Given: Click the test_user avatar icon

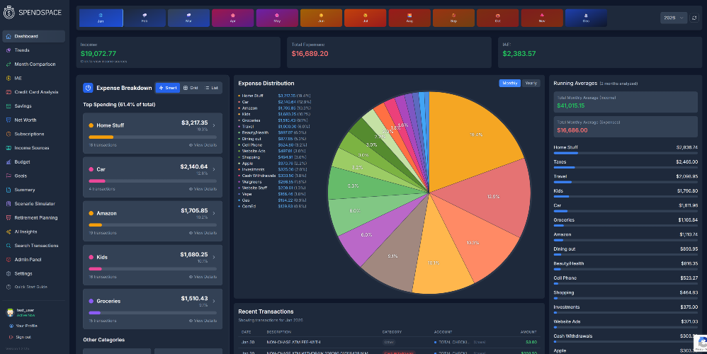Looking at the screenshot, I should pos(10,312).
